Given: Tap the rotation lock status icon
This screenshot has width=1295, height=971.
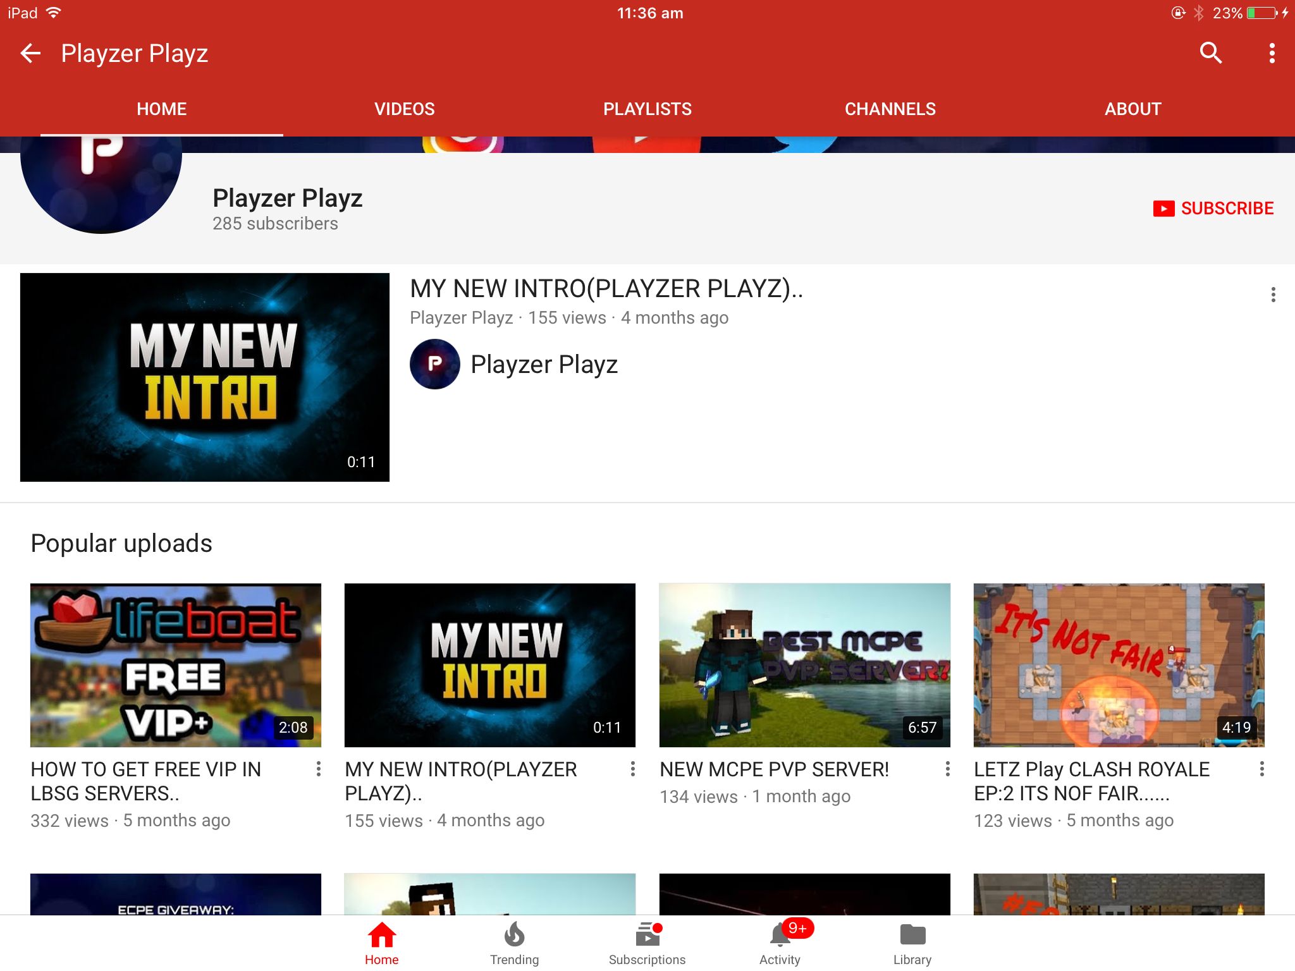Looking at the screenshot, I should [x=1178, y=13].
